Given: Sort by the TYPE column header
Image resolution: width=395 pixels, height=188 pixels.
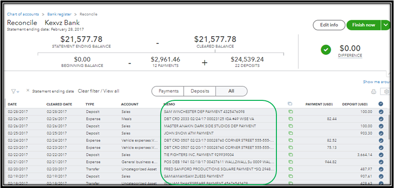Looking at the screenshot, I should tap(90, 104).
